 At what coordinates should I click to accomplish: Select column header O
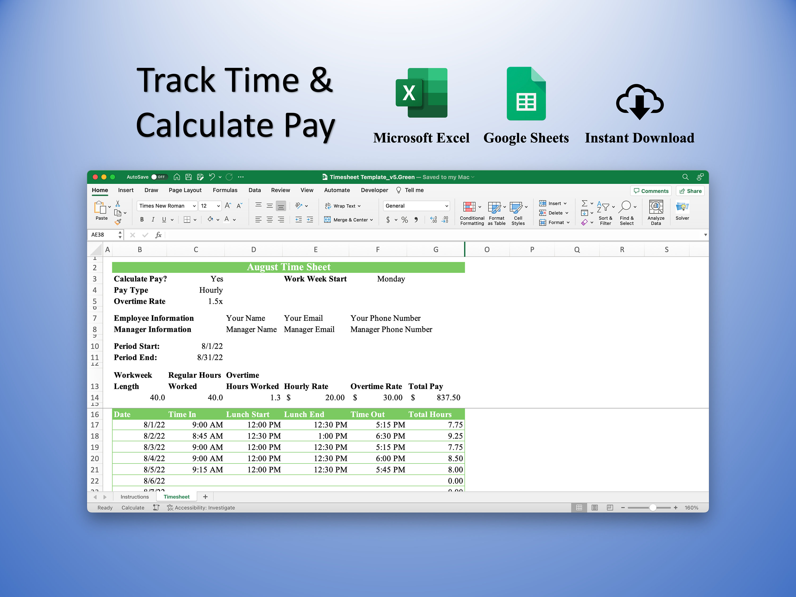pos(487,249)
